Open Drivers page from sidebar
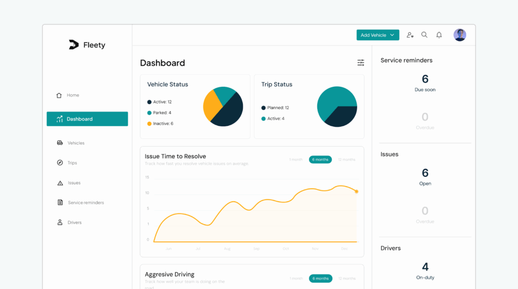The image size is (518, 289). pyautogui.click(x=74, y=222)
